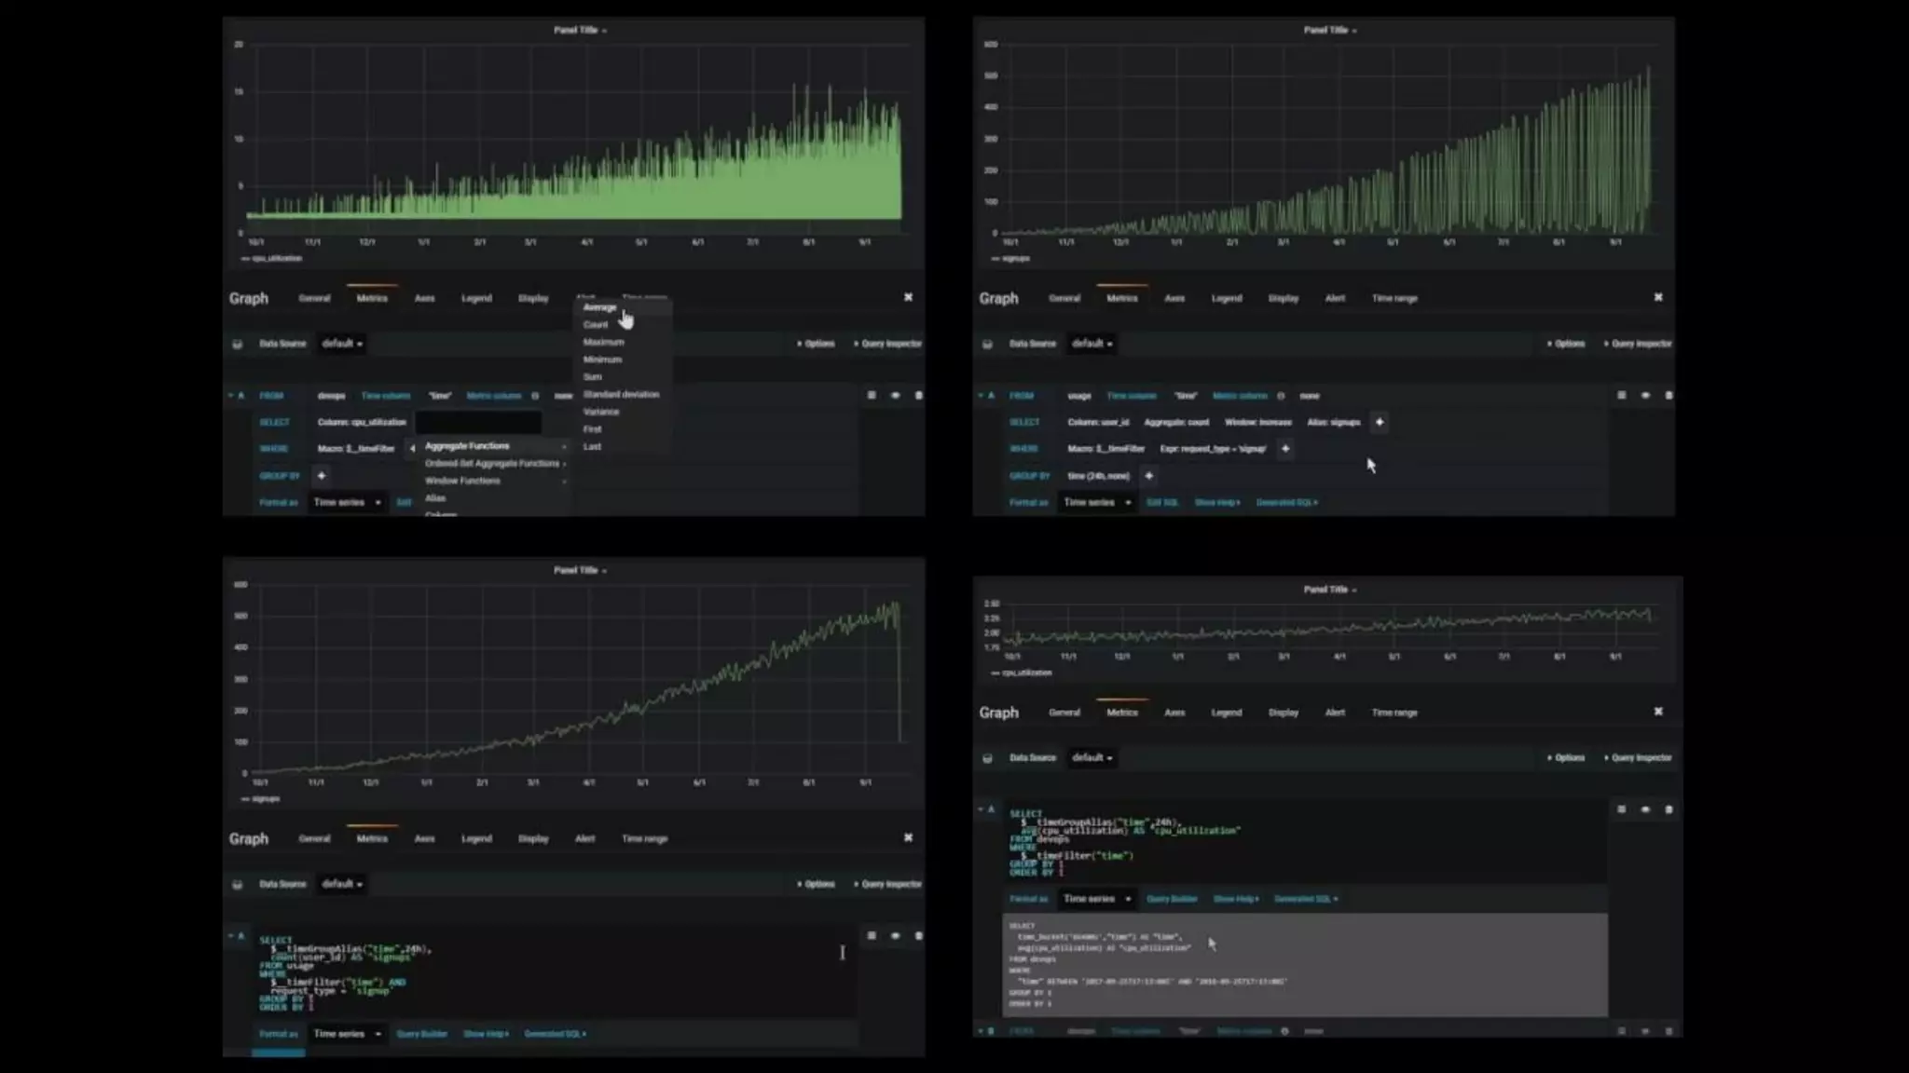The width and height of the screenshot is (1909, 1073).
Task: Click plus icon after request_type expression
Action: click(1285, 449)
